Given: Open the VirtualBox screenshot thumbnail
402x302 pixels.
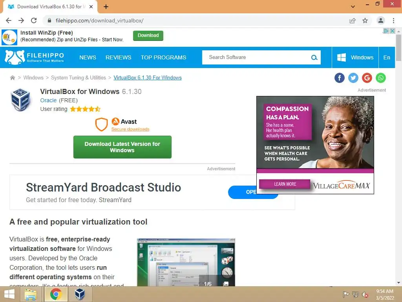Looking at the screenshot, I should (186, 262).
